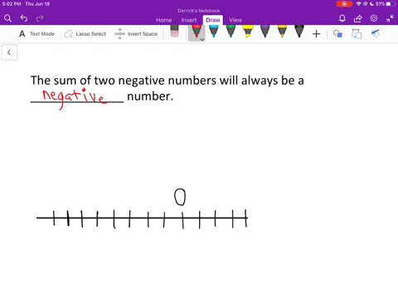
Task: Expand red pen options chevron
Action: pyautogui.click(x=202, y=40)
